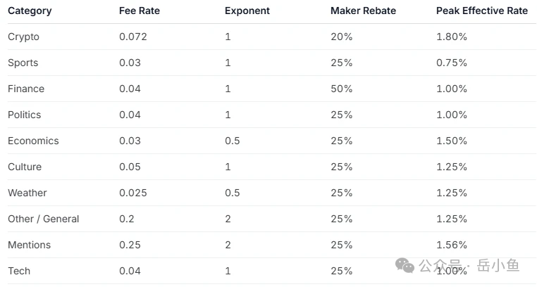The width and height of the screenshot is (537, 287).
Task: Click the 1.80% peak effective rate cell
Action: pos(452,37)
